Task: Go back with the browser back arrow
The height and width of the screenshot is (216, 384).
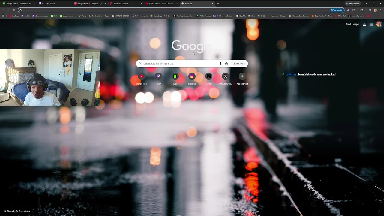Action: (3, 10)
